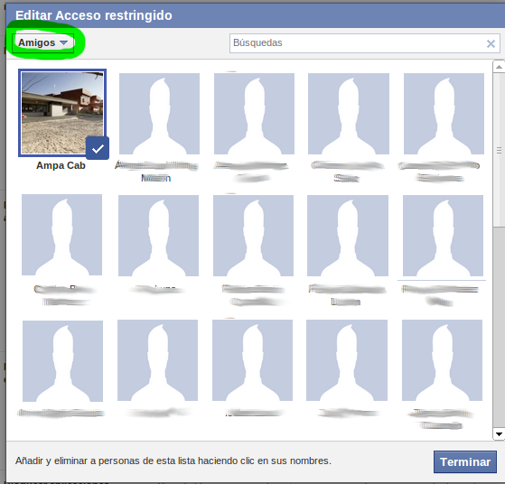Select the first friend avatar in the bottom row
This screenshot has height=484, width=505.
coord(63,361)
